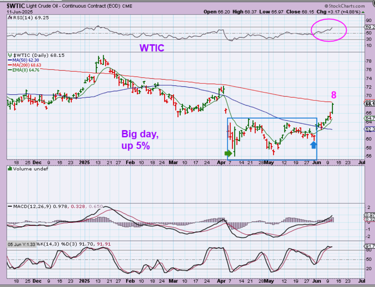Click the RSI(14) 69.25 indicator label
The height and width of the screenshot is (287, 375).
31,18
